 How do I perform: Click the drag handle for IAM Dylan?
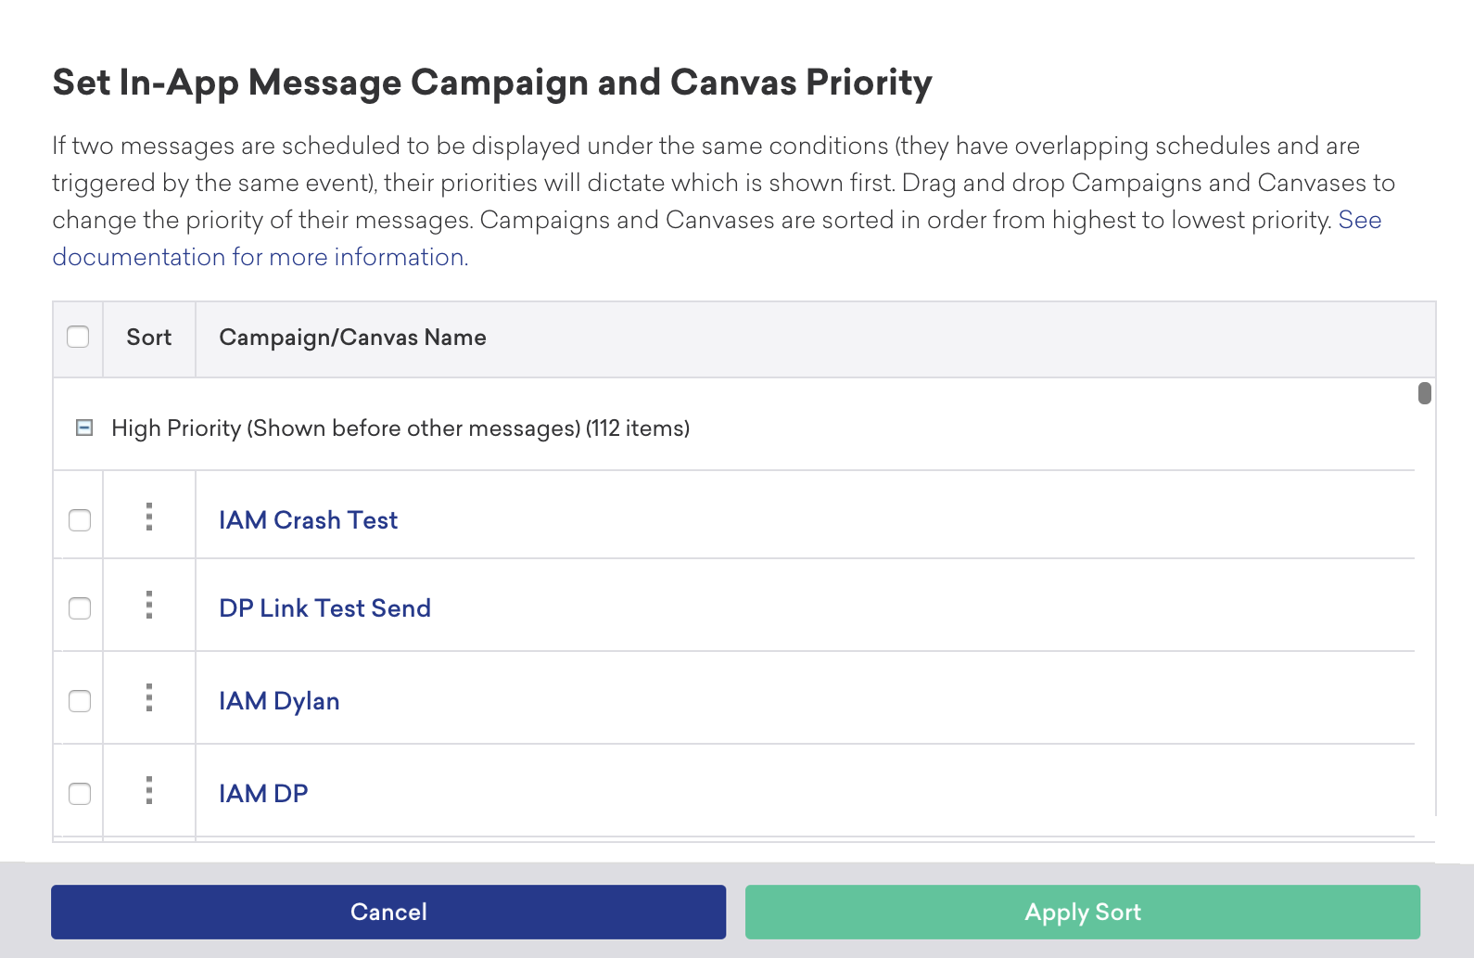tap(149, 697)
